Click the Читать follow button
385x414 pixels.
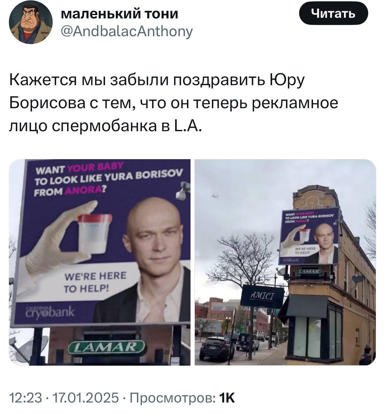pos(333,13)
